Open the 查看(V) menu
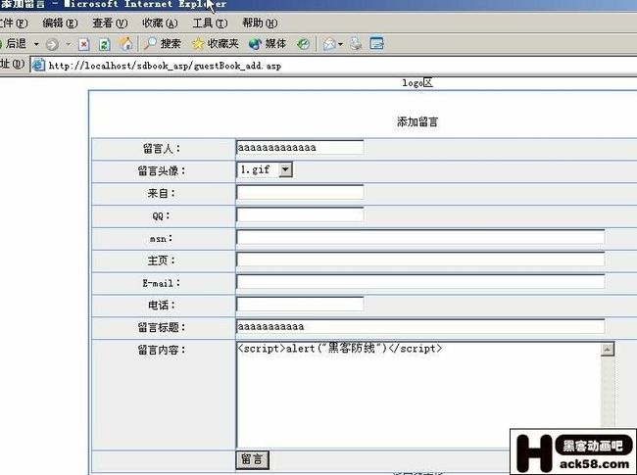Screen dimensions: 637x475 tap(110, 24)
